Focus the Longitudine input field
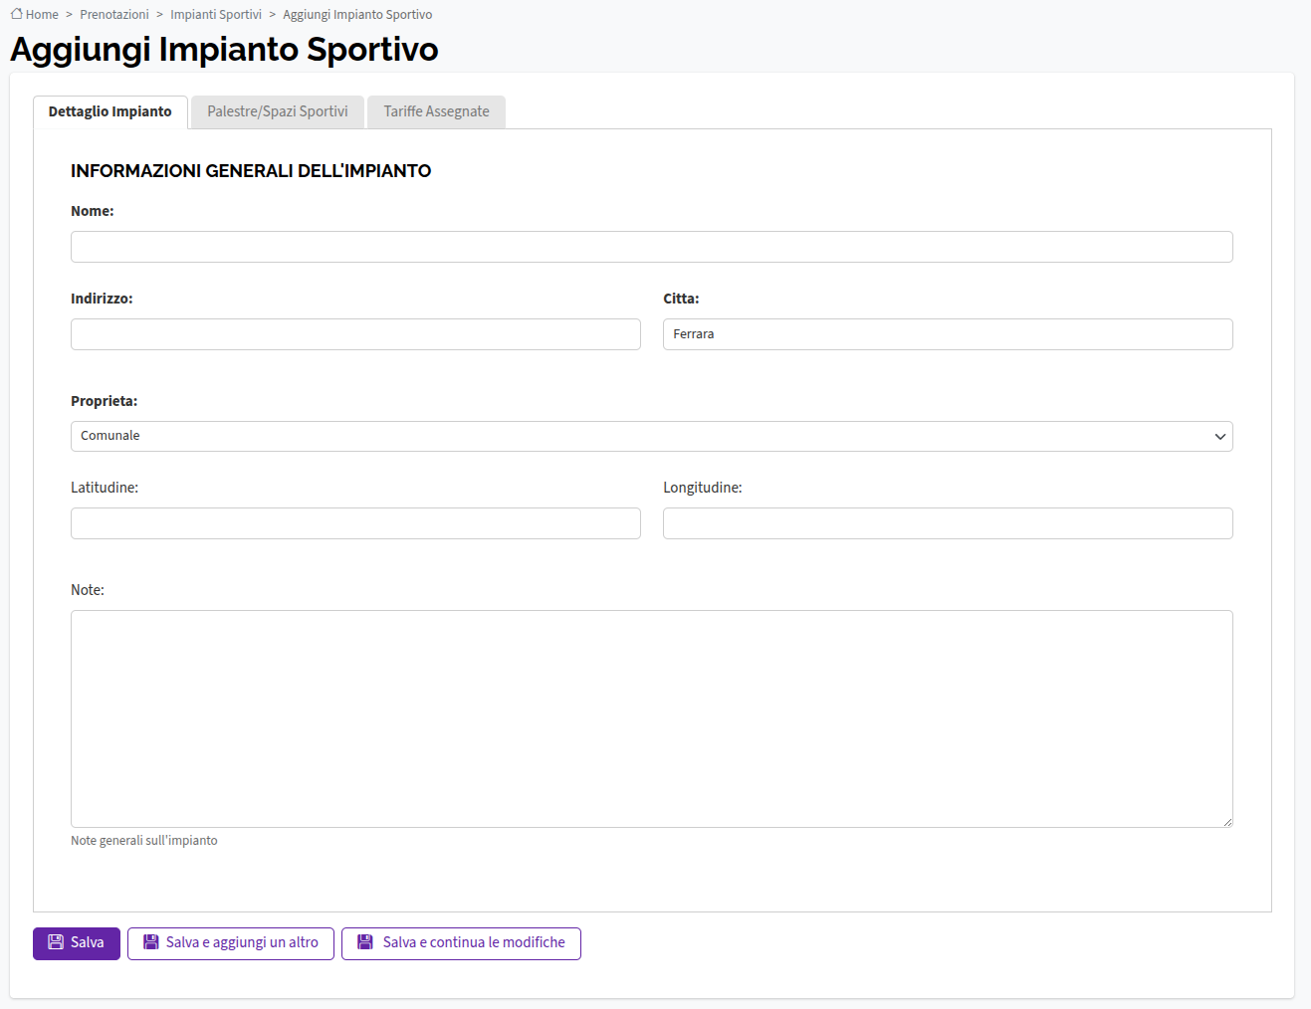This screenshot has height=1009, width=1311. (948, 523)
